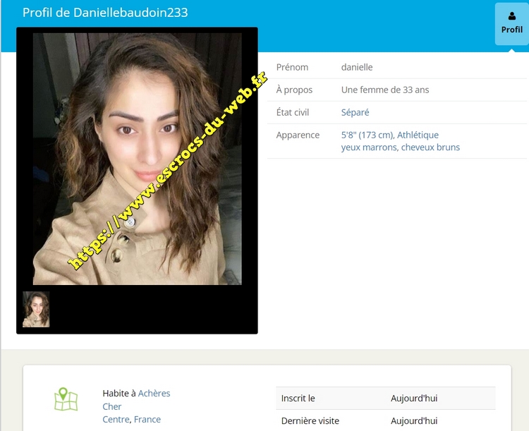Viewport: 529px width, 431px height.
Task: Open the Athlétique appearance link
Action: click(418, 135)
